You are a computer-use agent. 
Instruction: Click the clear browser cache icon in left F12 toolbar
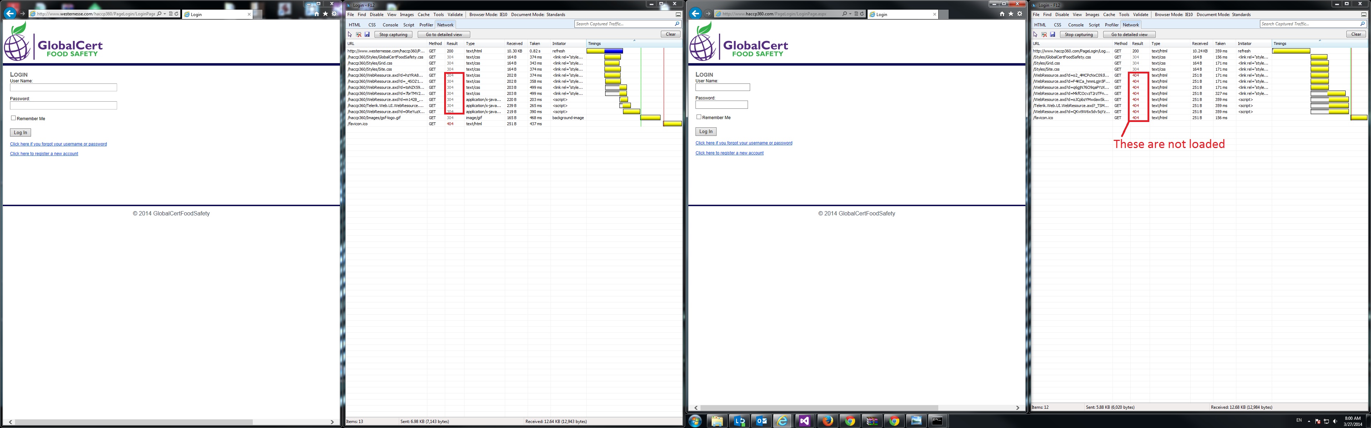click(x=359, y=35)
